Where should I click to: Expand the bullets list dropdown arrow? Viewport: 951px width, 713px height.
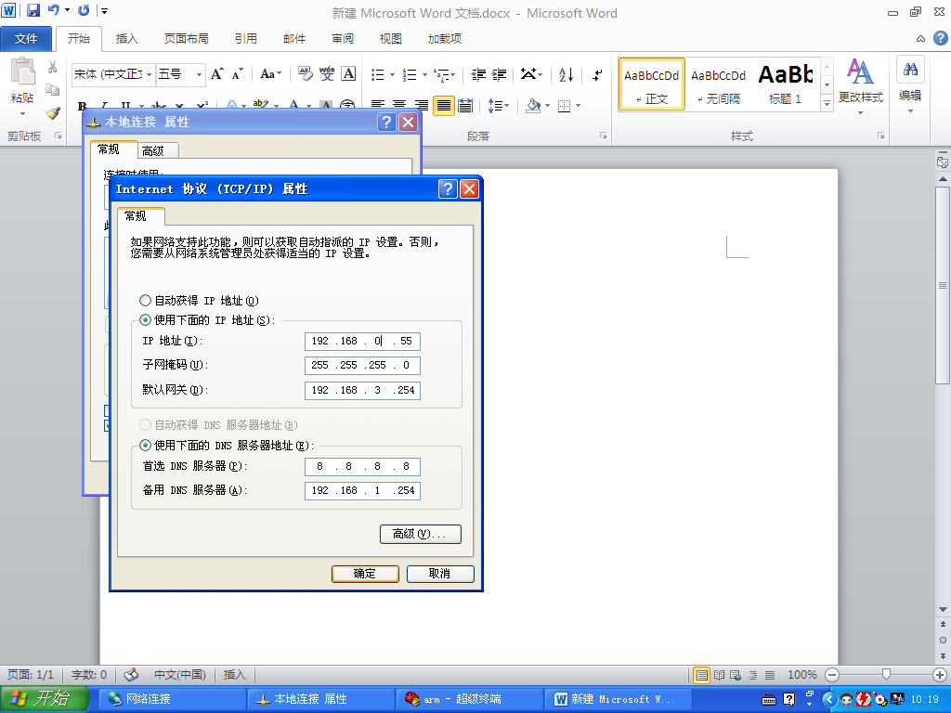pyautogui.click(x=392, y=74)
